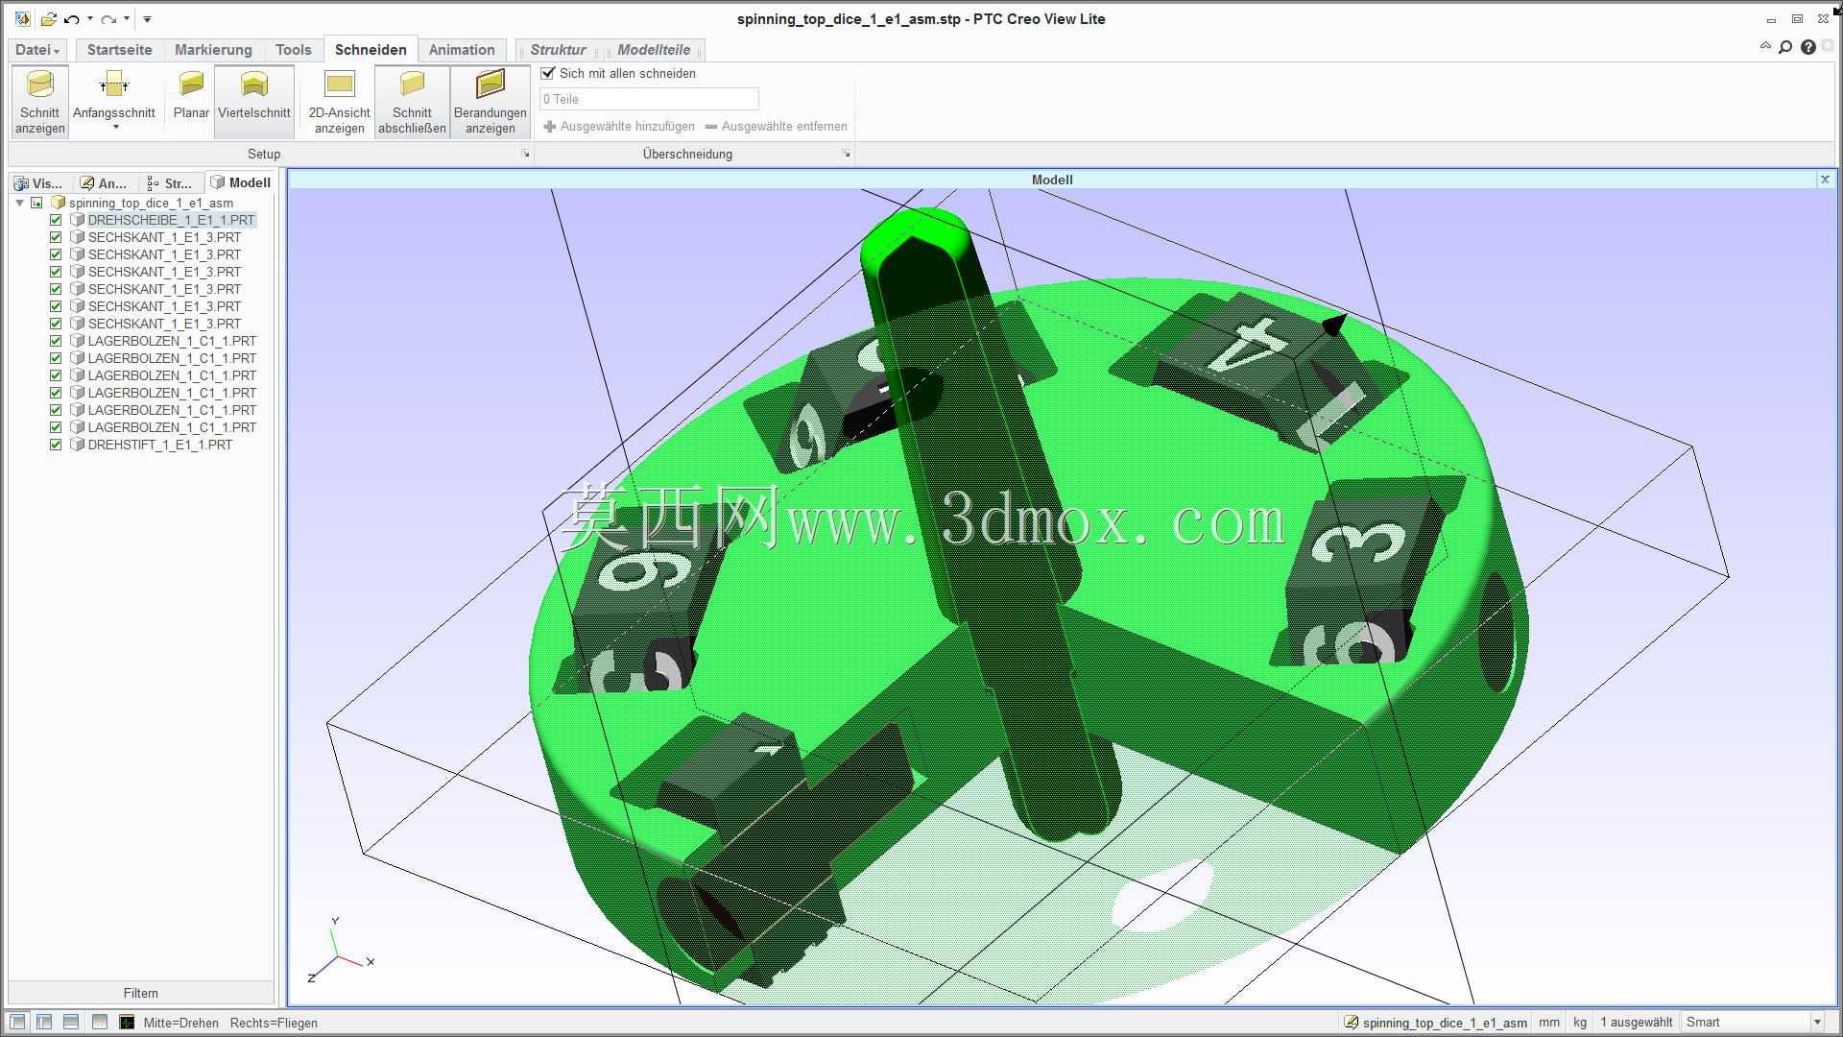Click the first panel layout icon in status bar
The height and width of the screenshot is (1037, 1843).
point(18,1022)
